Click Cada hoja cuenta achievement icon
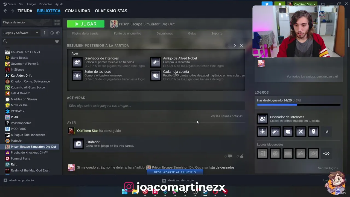 click(156, 76)
